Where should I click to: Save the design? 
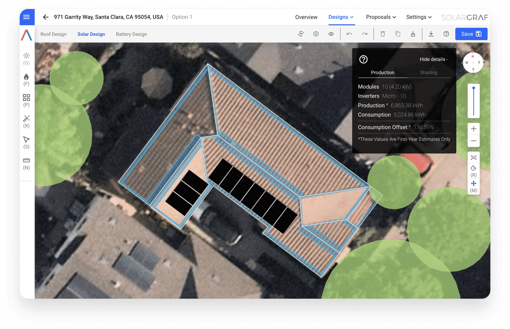(x=471, y=34)
